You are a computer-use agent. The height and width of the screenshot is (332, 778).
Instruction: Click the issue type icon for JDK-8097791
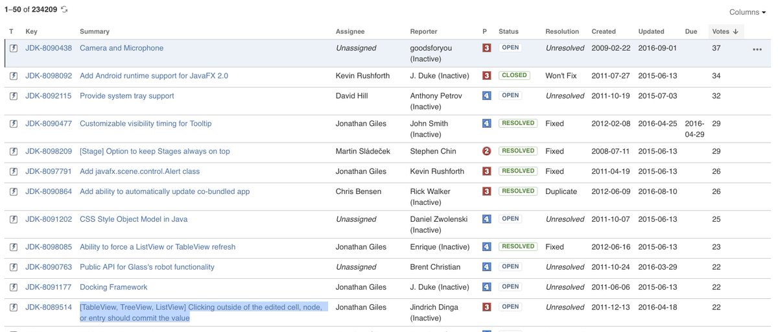pyautogui.click(x=14, y=172)
